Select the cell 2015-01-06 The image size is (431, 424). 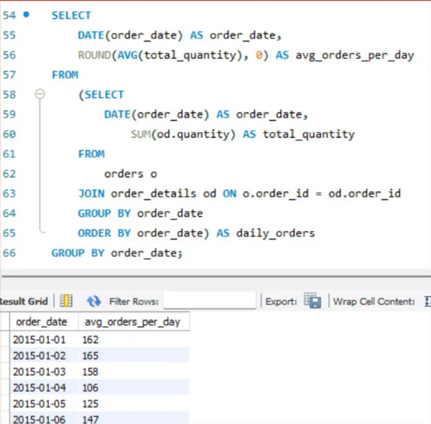(x=39, y=419)
